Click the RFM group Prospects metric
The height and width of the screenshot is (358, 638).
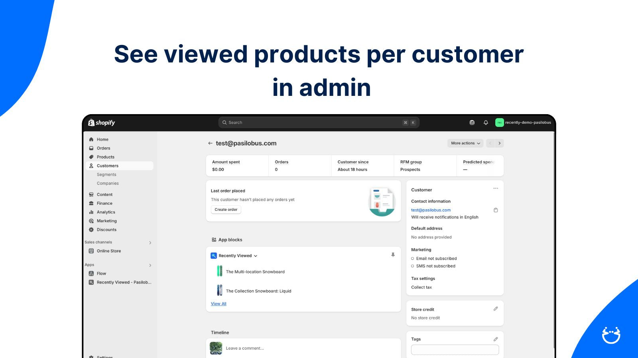pos(425,165)
